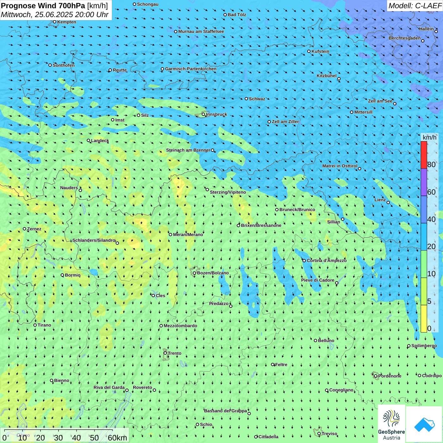The image size is (443, 443).
Task: Click the 'Predazzo' label
Action: click(x=219, y=303)
